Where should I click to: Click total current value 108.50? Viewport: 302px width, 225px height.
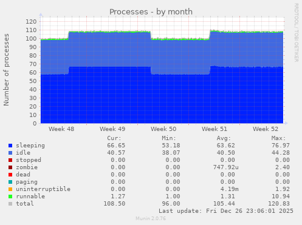(x=114, y=204)
